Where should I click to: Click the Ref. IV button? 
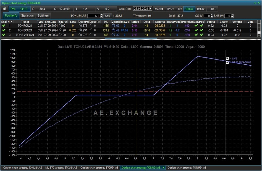pyautogui.click(x=201, y=9)
